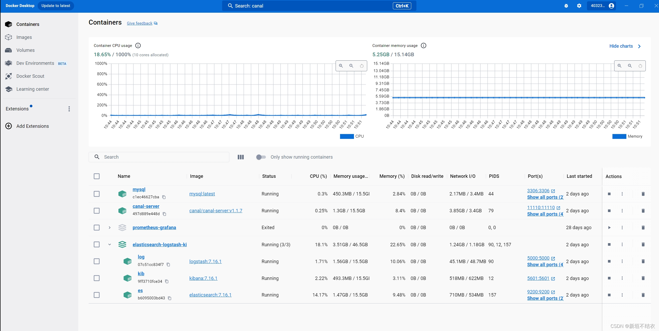Zoom out on the CPU usage chart
The height and width of the screenshot is (331, 659).
pos(351,66)
